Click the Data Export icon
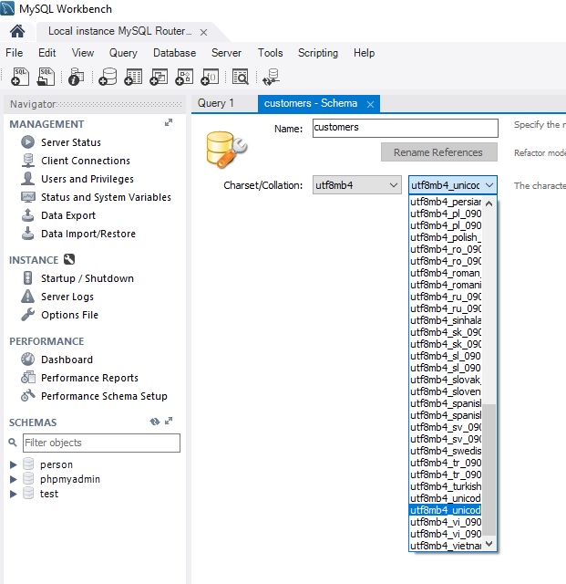 click(x=27, y=215)
